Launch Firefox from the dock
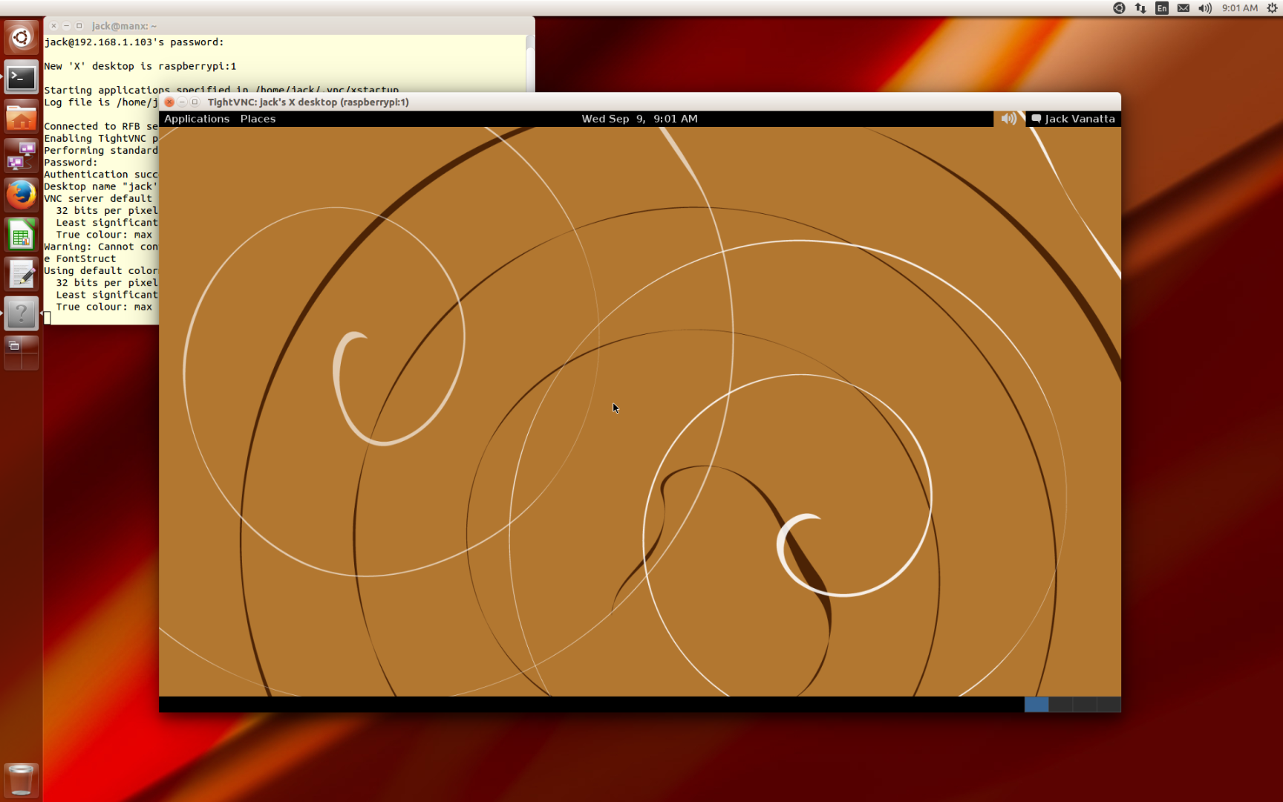 21,195
